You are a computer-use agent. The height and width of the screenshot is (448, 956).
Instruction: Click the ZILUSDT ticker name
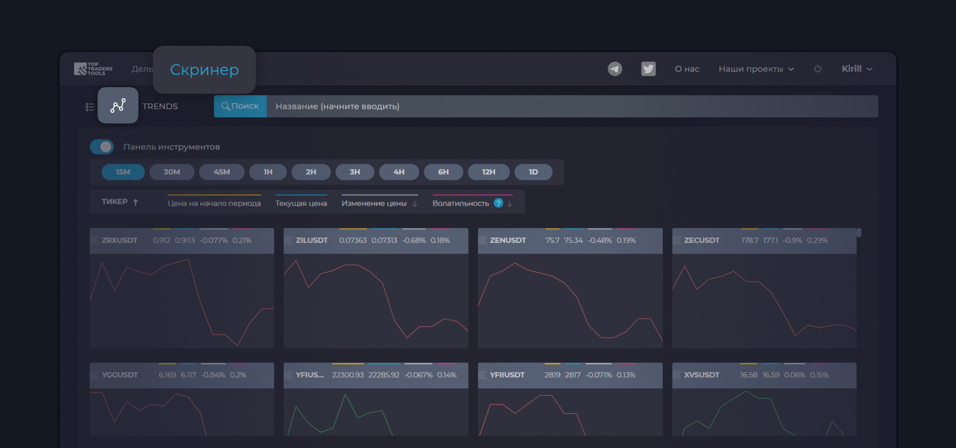coord(312,240)
